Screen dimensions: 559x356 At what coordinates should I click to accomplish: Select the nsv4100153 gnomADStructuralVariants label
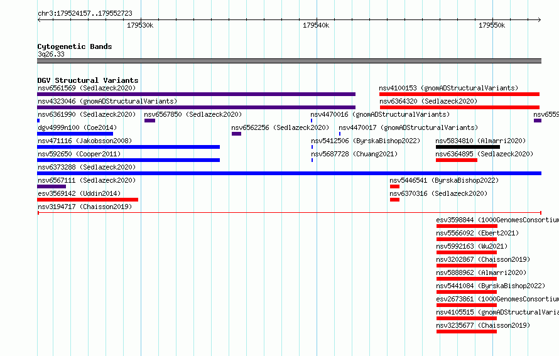448,88
